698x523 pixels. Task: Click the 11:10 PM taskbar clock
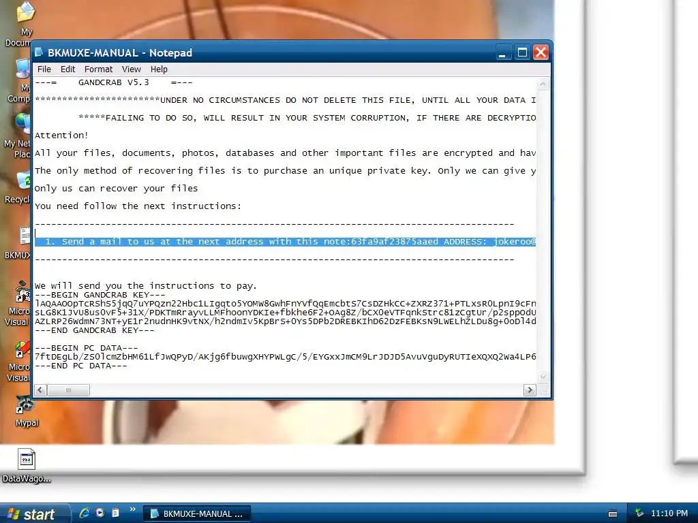(x=669, y=513)
